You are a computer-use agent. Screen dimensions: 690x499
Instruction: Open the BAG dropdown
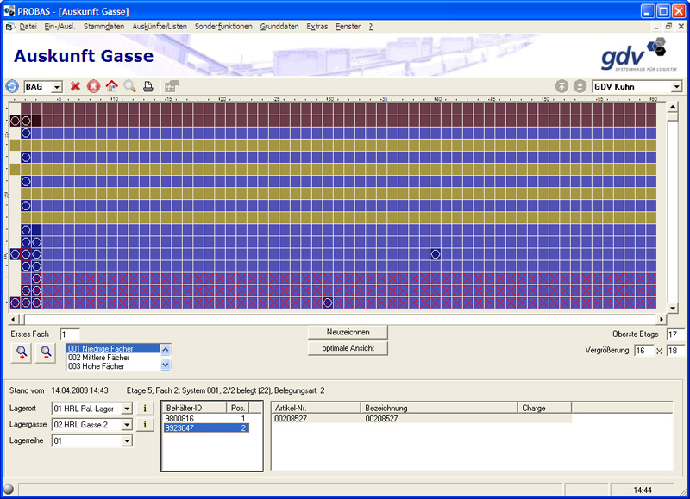[x=57, y=87]
